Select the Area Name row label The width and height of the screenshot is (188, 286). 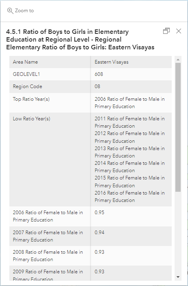click(x=25, y=62)
